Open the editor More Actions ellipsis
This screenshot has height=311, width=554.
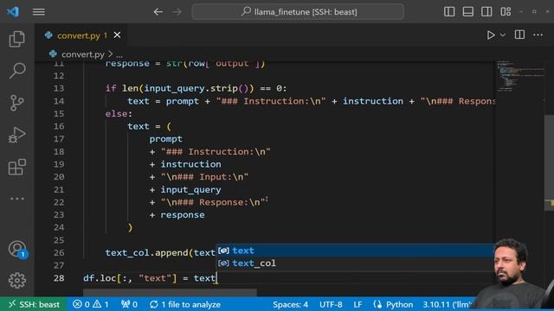[538, 35]
